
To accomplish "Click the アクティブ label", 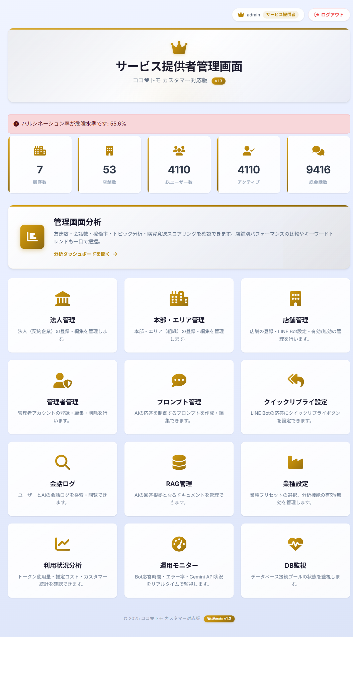I will click(x=249, y=182).
